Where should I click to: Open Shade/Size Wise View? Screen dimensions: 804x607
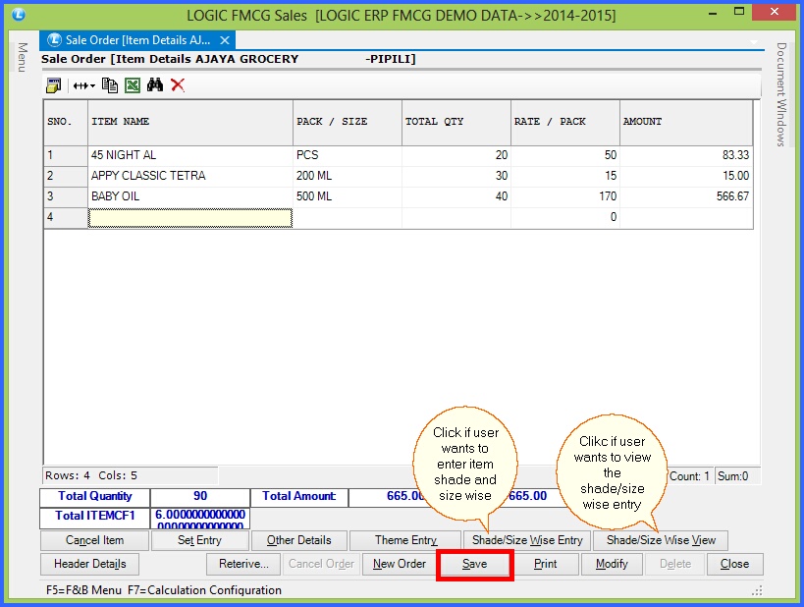(661, 540)
